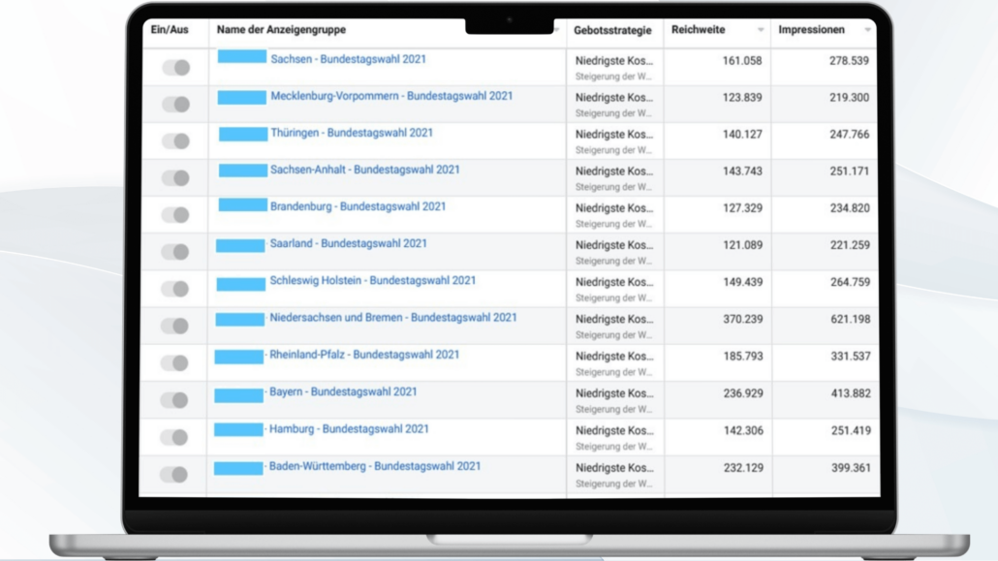Click Schleswig Holstein - Bundestagswahl 2021 link

[372, 281]
